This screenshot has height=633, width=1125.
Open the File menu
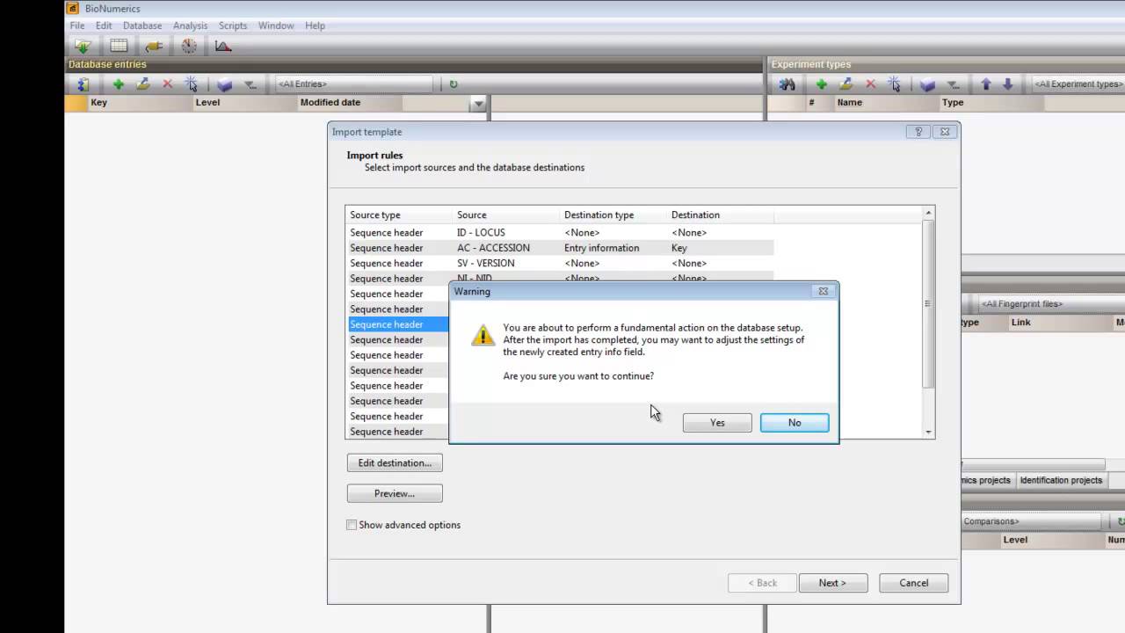[77, 25]
